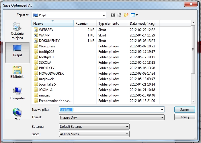
Task: Go to Komputer in sidebar
Action: tap(17, 94)
